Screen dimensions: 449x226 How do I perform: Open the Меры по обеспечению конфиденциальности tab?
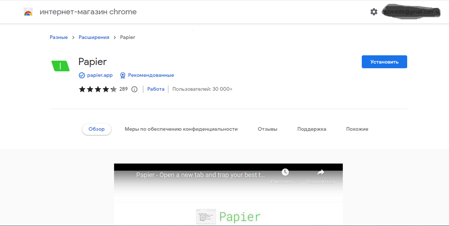(181, 129)
